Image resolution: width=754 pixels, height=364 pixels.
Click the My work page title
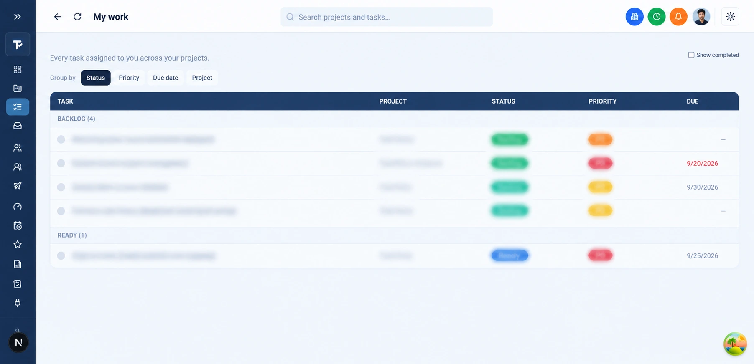(x=111, y=17)
